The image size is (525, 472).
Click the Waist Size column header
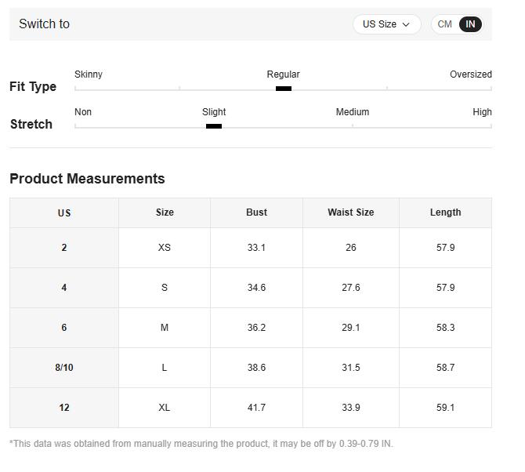pos(350,212)
